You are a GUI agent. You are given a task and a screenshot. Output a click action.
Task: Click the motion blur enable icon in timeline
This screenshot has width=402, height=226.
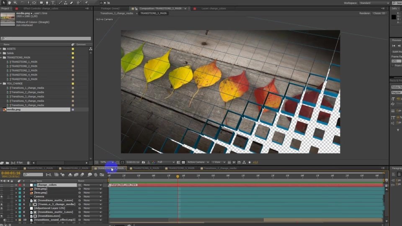[82, 175]
